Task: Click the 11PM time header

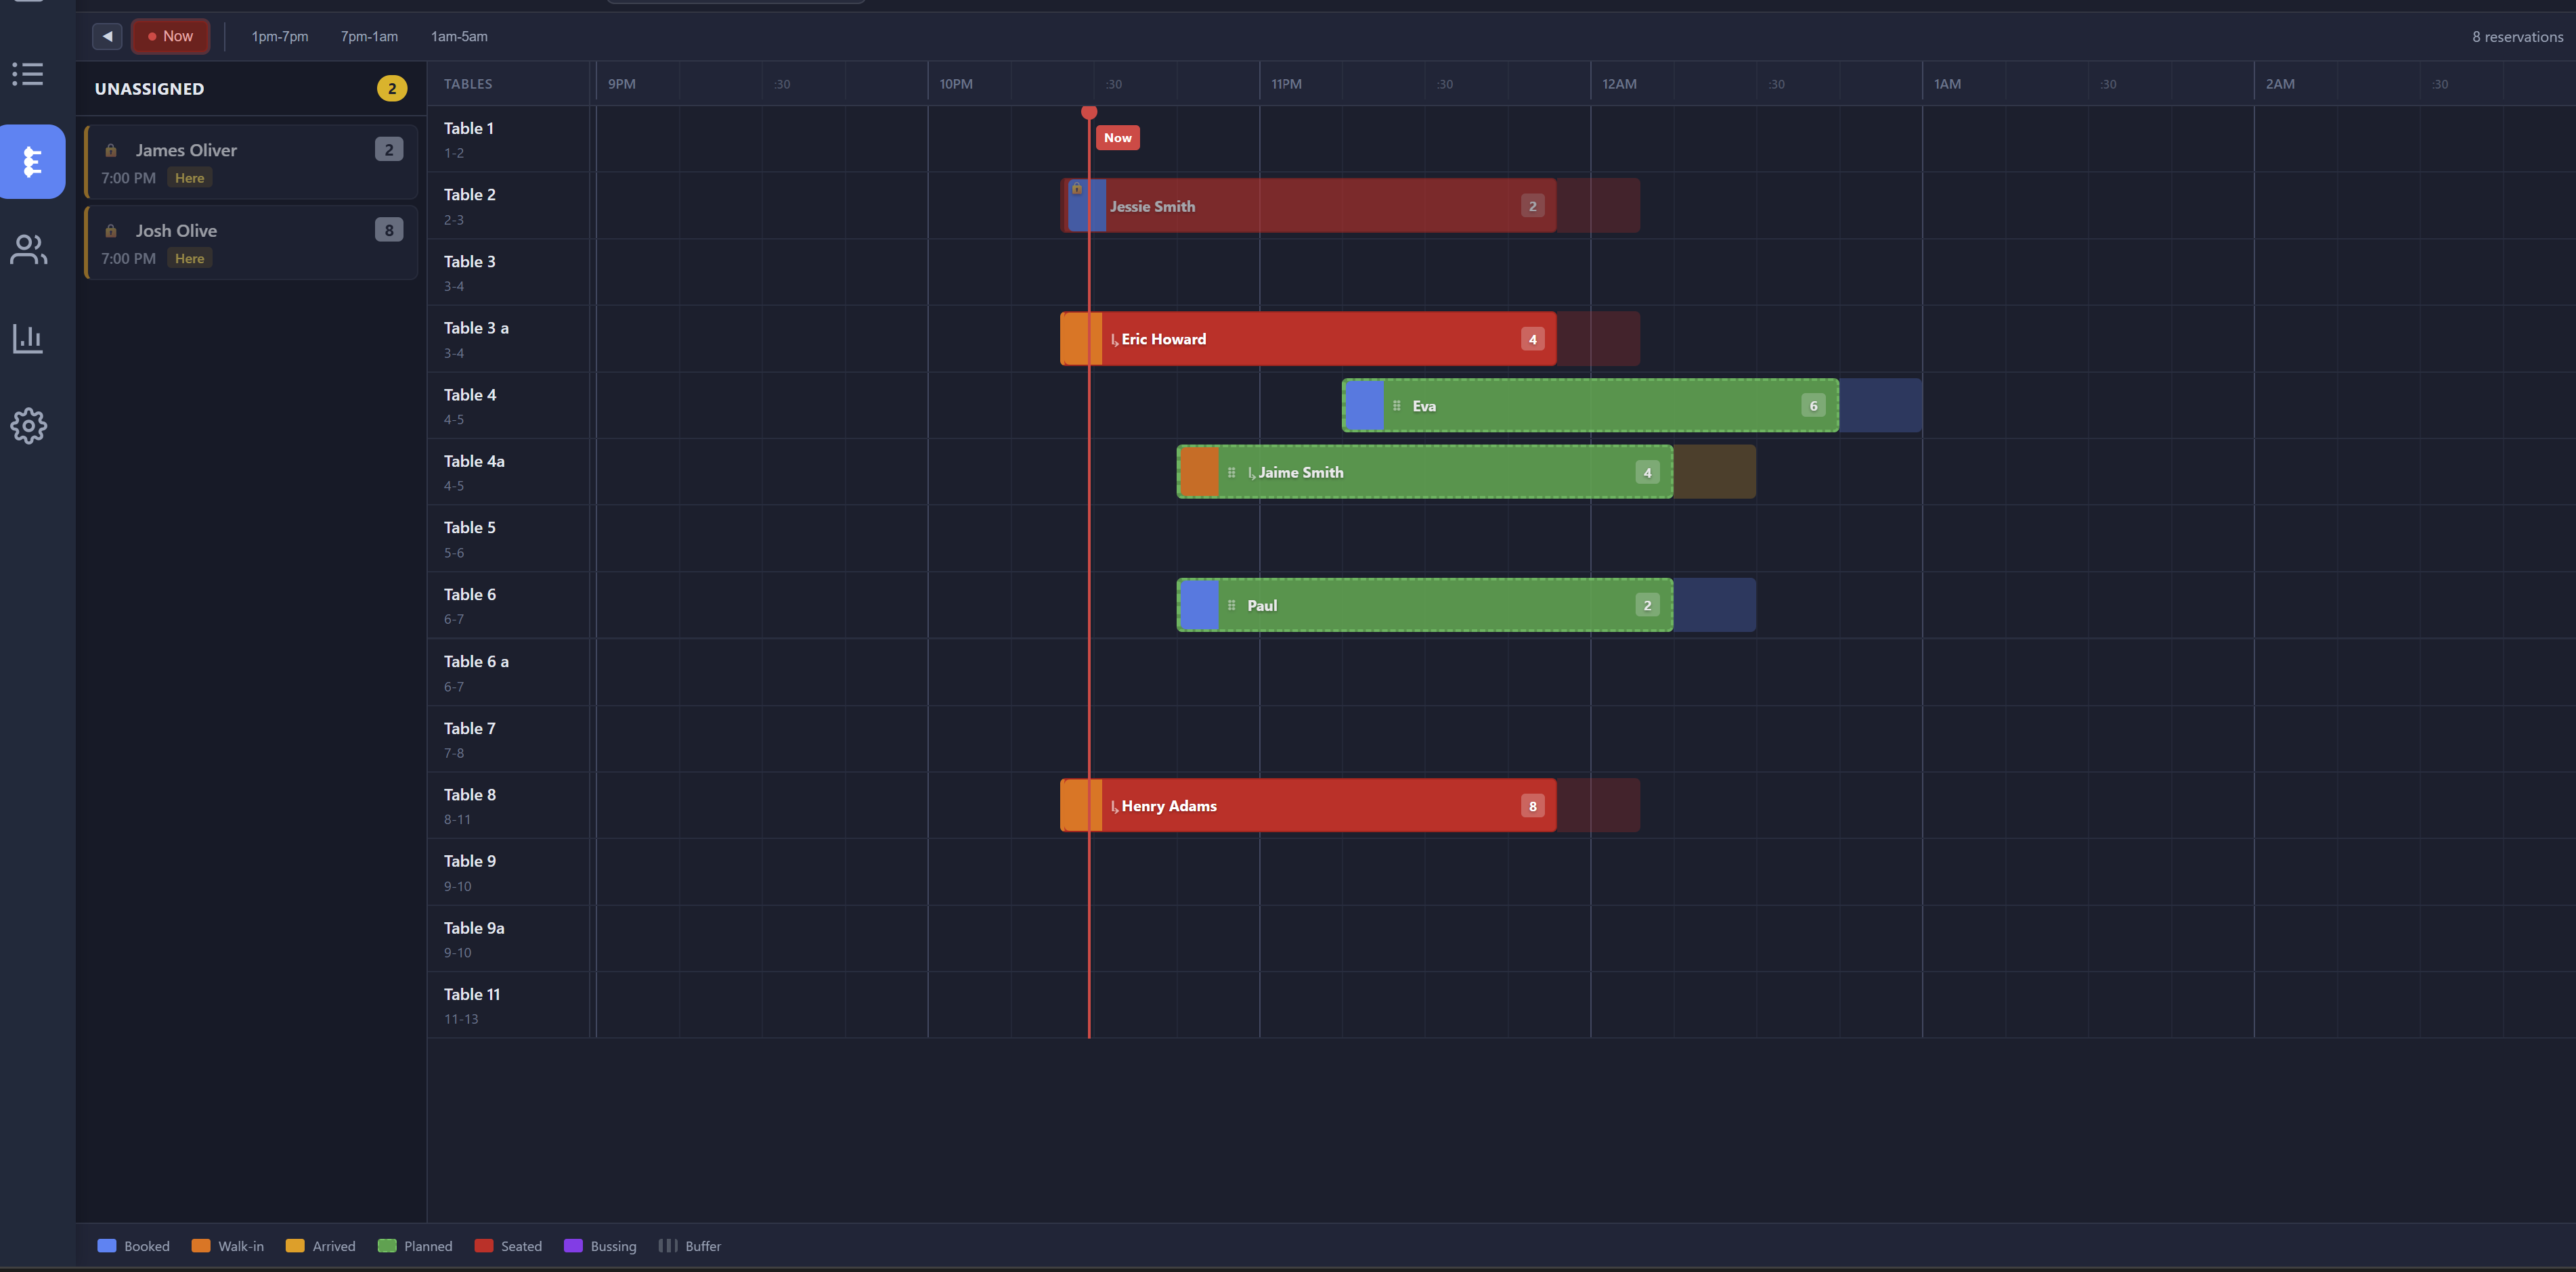Action: pos(1286,84)
